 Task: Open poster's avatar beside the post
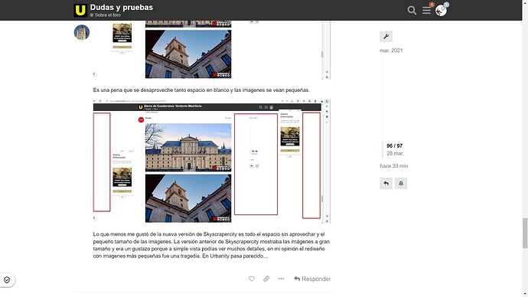tap(82, 32)
